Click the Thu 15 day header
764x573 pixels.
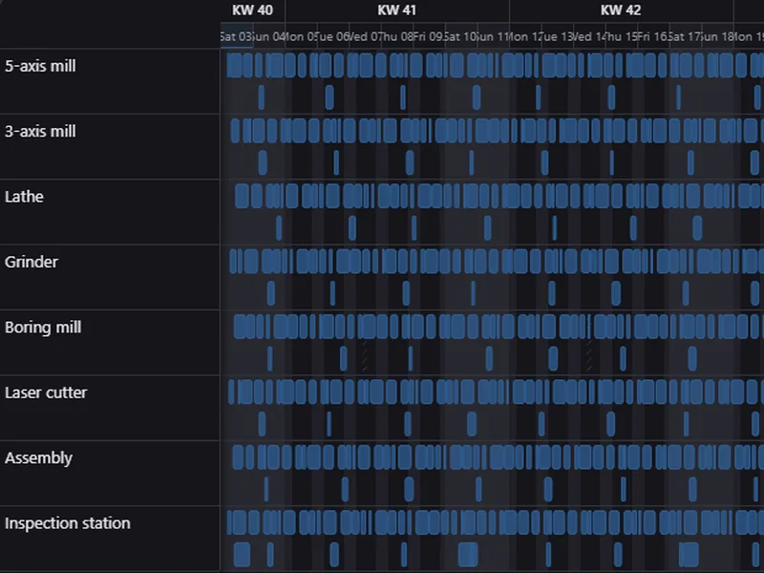(622, 36)
